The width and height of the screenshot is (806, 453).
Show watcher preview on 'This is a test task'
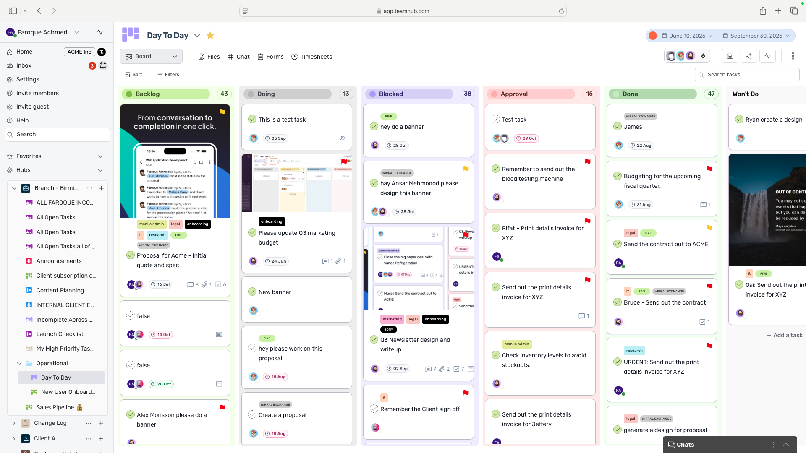343,138
